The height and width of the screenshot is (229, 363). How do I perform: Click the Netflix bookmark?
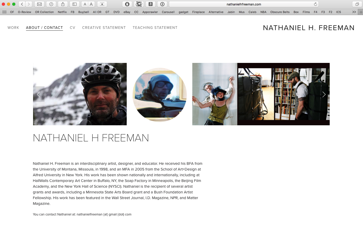click(x=62, y=12)
